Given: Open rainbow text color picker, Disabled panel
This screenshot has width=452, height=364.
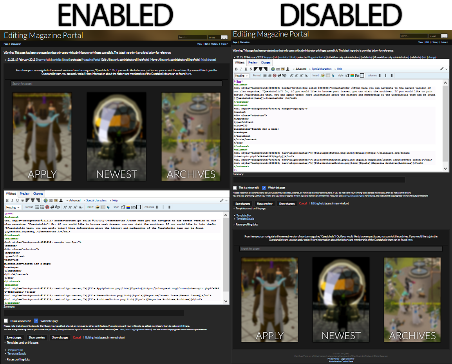Looking at the screenshot, I should (x=352, y=76).
